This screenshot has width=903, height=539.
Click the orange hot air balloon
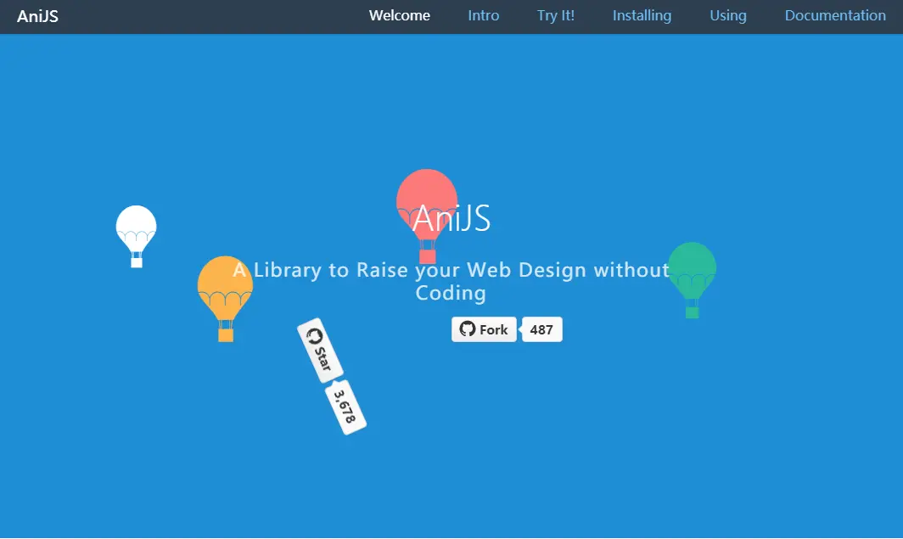[225, 299]
